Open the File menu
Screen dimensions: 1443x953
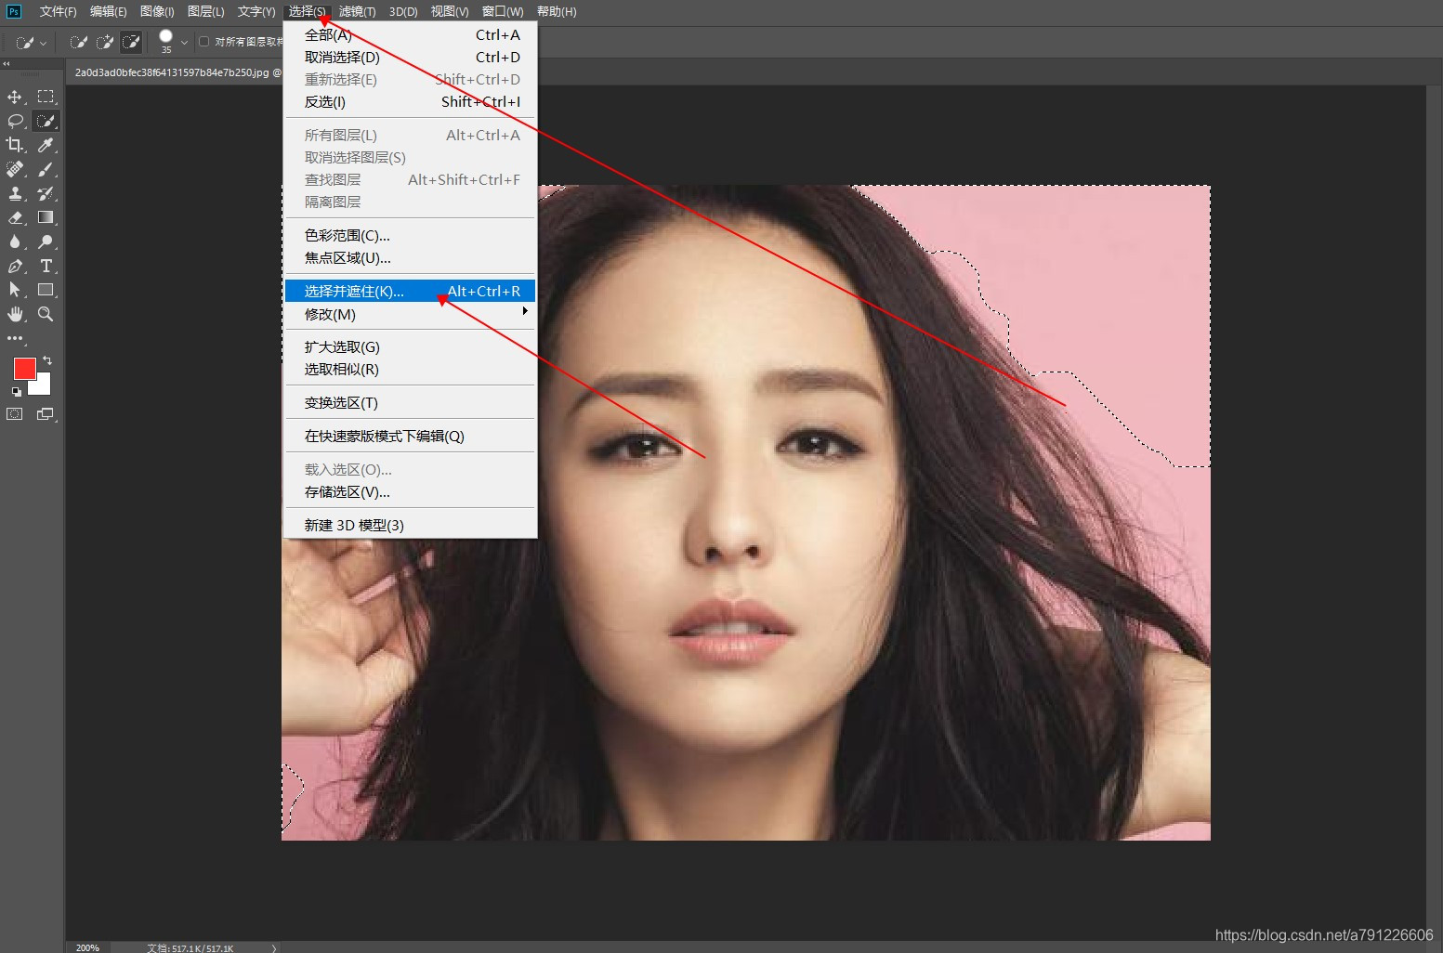coord(58,11)
